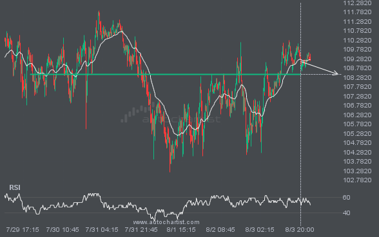Screen dimensions: 379x237
Task: Click the RSI level 60 label
Action: [x=346, y=198]
